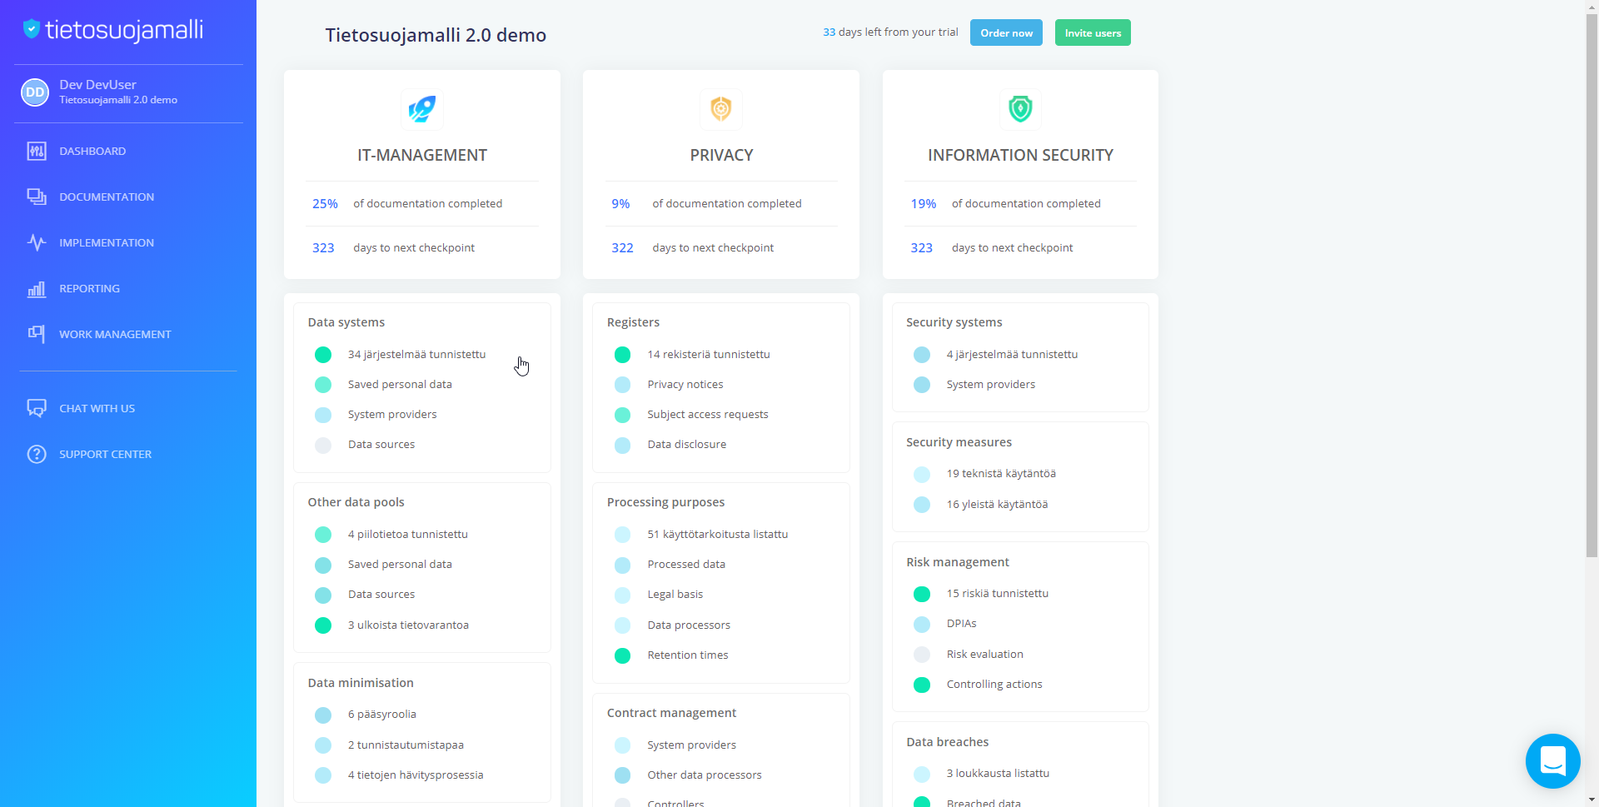Click status dot beside 6 pääsyroolia

coord(323,715)
